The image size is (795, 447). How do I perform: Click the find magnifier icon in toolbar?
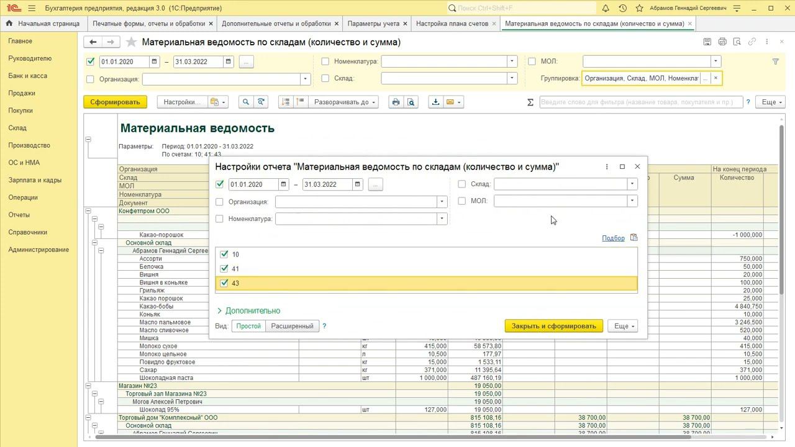click(x=246, y=102)
